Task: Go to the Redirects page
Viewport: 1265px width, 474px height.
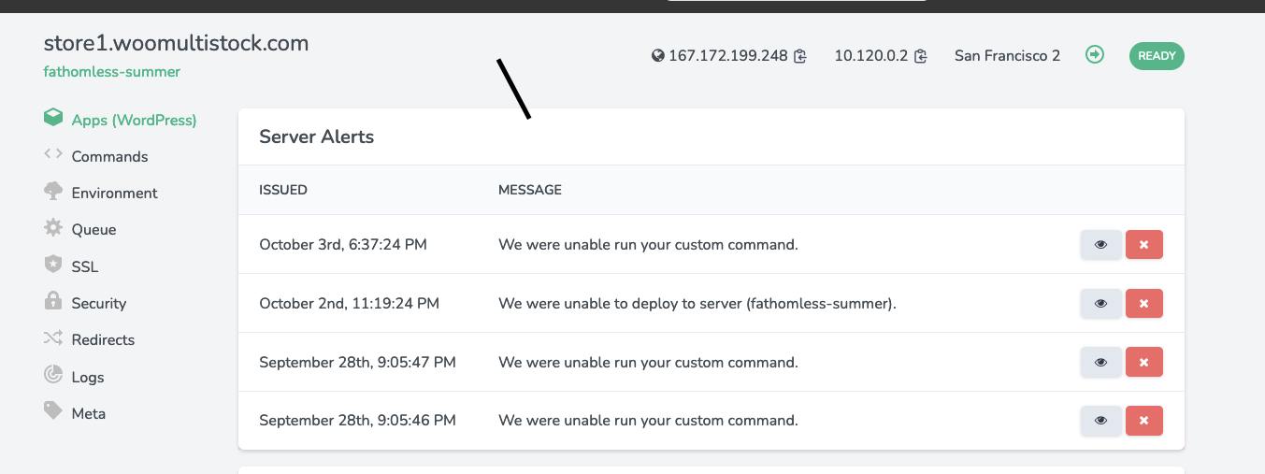Action: pos(103,339)
